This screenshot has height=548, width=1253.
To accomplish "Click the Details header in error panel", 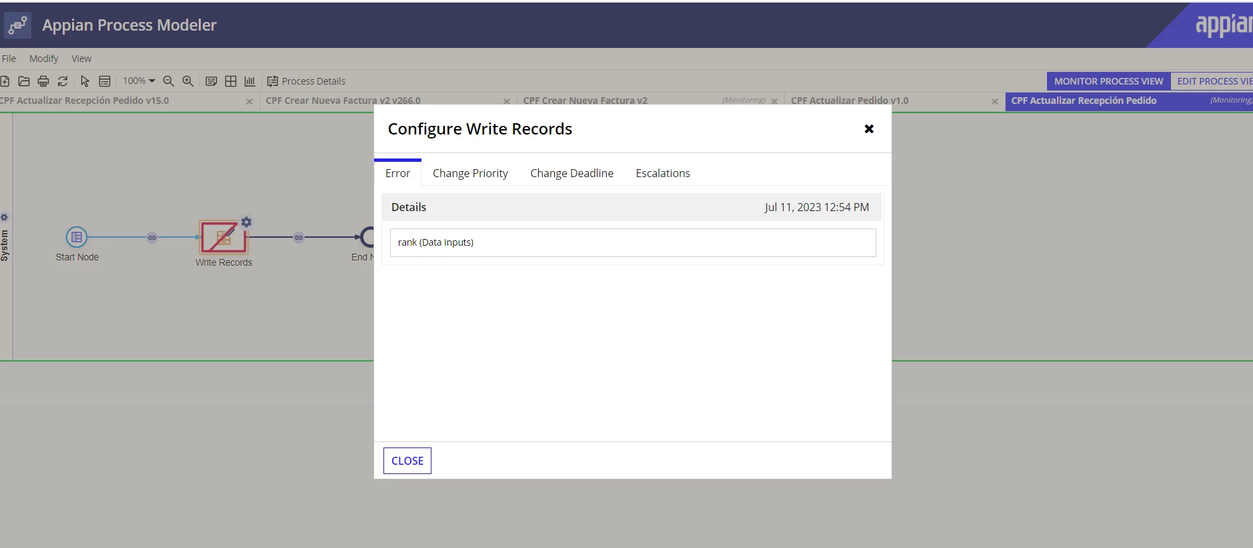I will tap(409, 207).
